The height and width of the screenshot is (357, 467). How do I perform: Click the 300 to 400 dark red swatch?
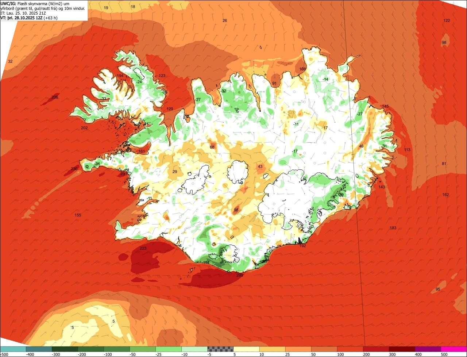[402, 349]
